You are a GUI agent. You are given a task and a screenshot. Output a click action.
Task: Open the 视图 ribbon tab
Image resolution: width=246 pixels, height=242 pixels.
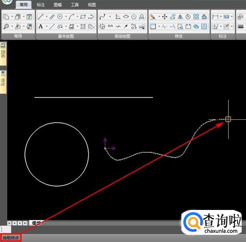(92, 5)
